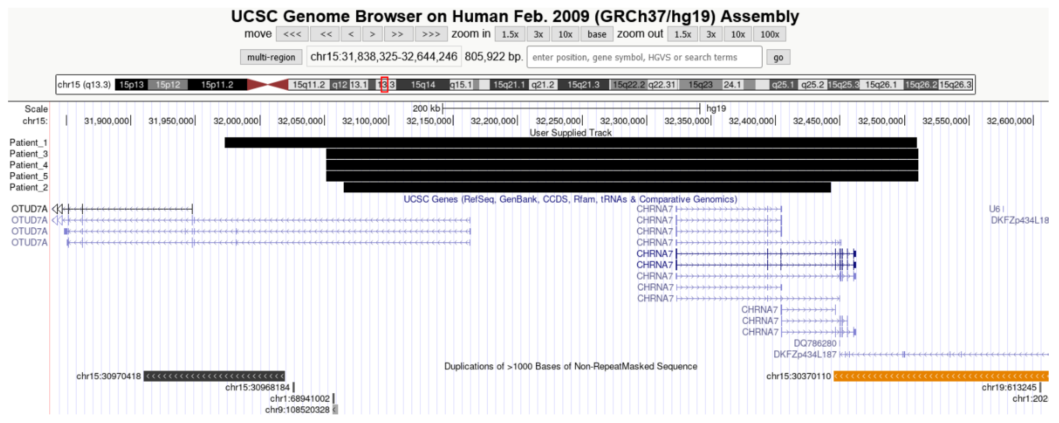
Task: Click the Patient_1 track bar
Action: [x=571, y=143]
